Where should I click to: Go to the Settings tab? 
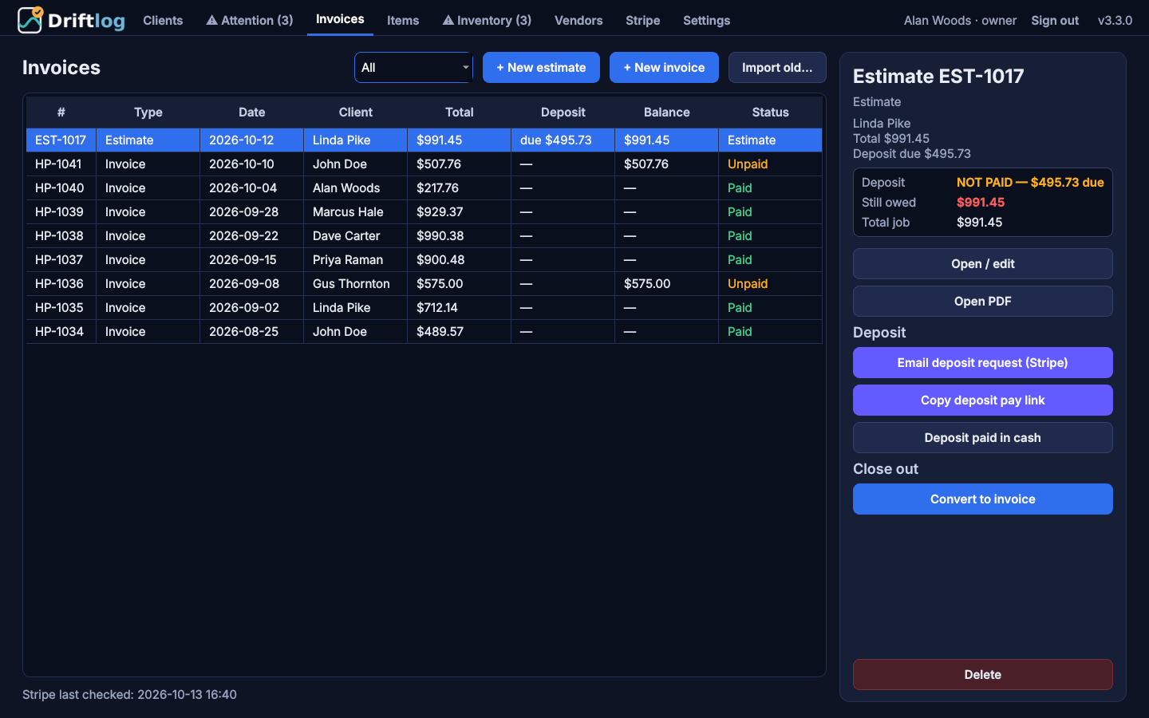[x=706, y=21]
